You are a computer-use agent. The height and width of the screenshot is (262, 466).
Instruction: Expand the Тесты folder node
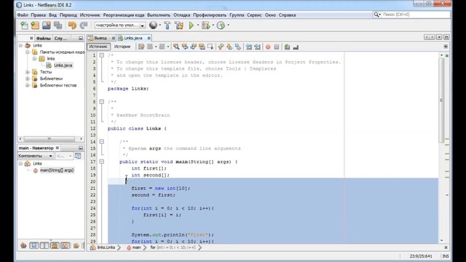[28, 72]
